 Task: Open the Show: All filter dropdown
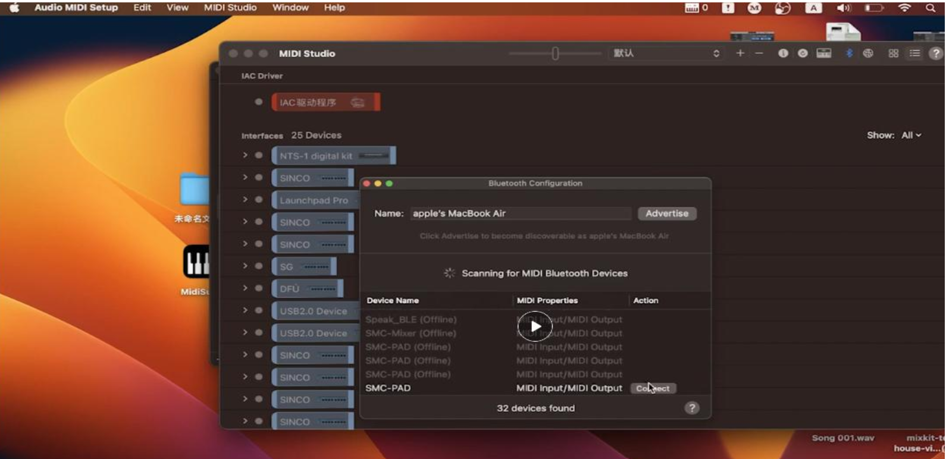coord(911,136)
